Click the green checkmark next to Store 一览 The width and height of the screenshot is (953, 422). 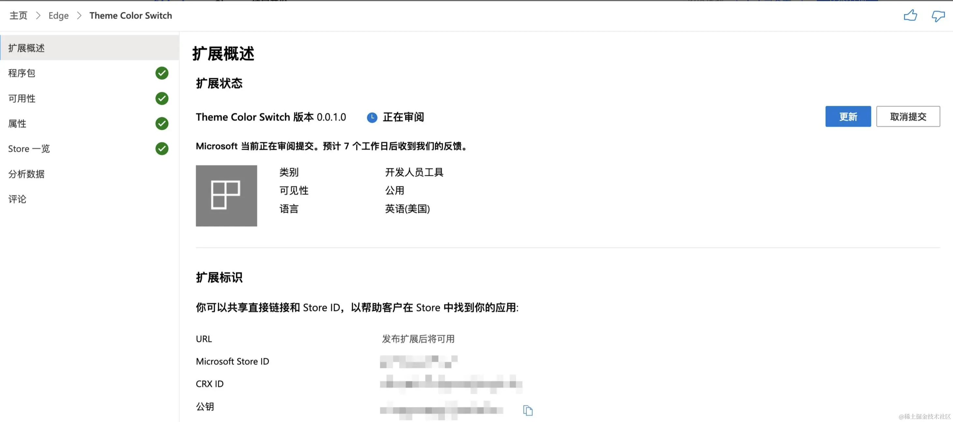(162, 148)
